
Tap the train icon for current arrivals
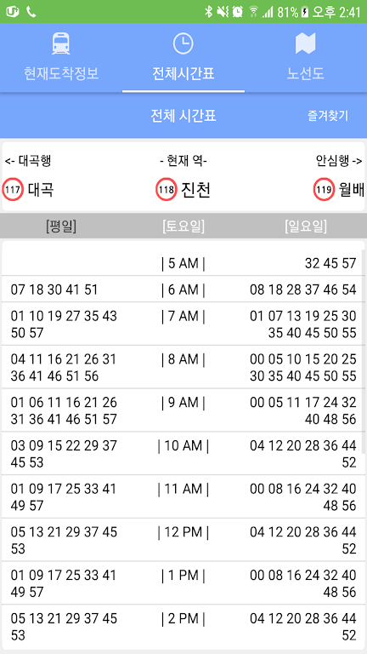coord(61,43)
